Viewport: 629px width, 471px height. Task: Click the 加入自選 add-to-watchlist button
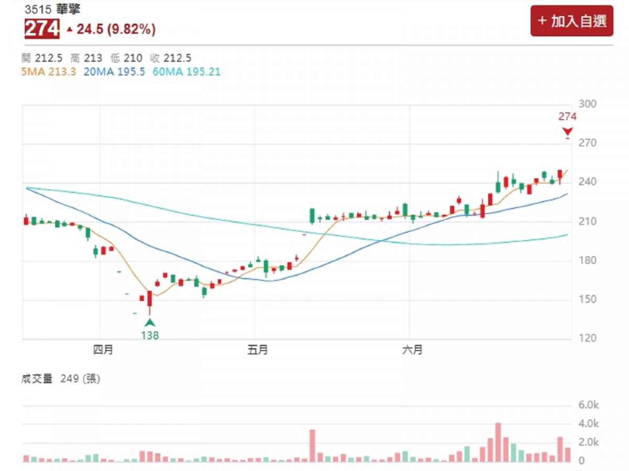click(x=571, y=21)
